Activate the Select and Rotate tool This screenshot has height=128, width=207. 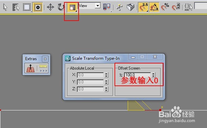[61, 7]
